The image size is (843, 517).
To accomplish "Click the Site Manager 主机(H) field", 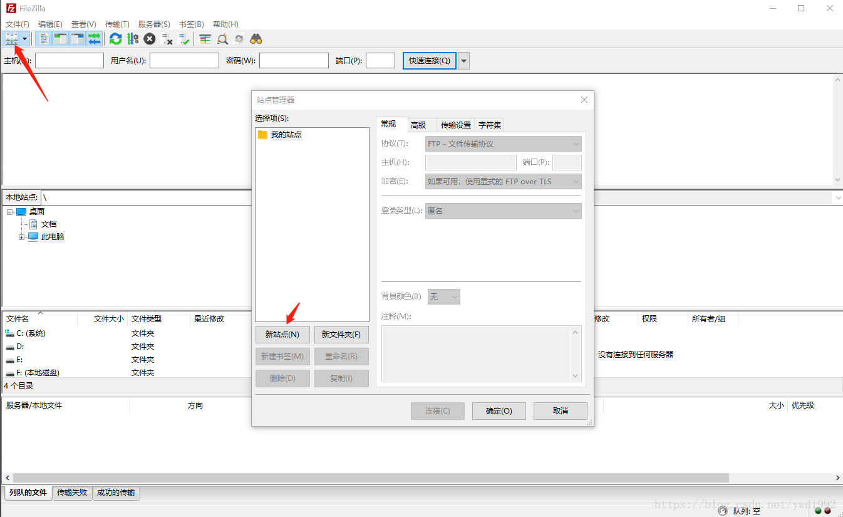I will click(471, 163).
